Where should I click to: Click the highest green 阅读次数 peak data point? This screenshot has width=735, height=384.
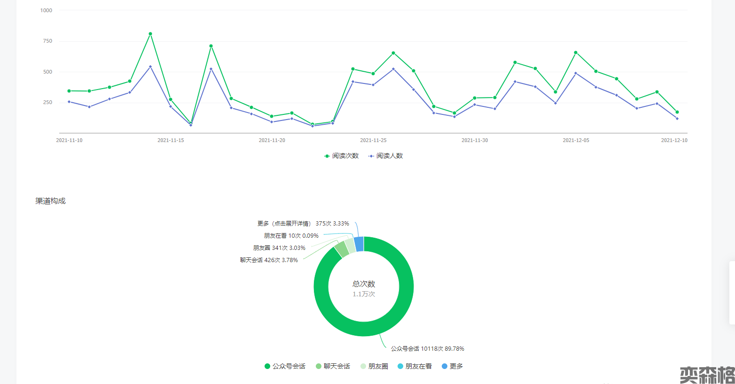click(150, 34)
